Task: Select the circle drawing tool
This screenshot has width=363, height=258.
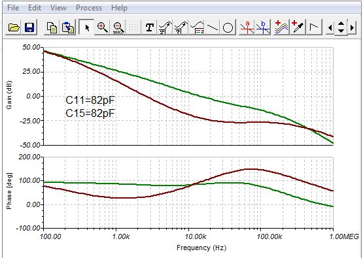Action: click(228, 27)
